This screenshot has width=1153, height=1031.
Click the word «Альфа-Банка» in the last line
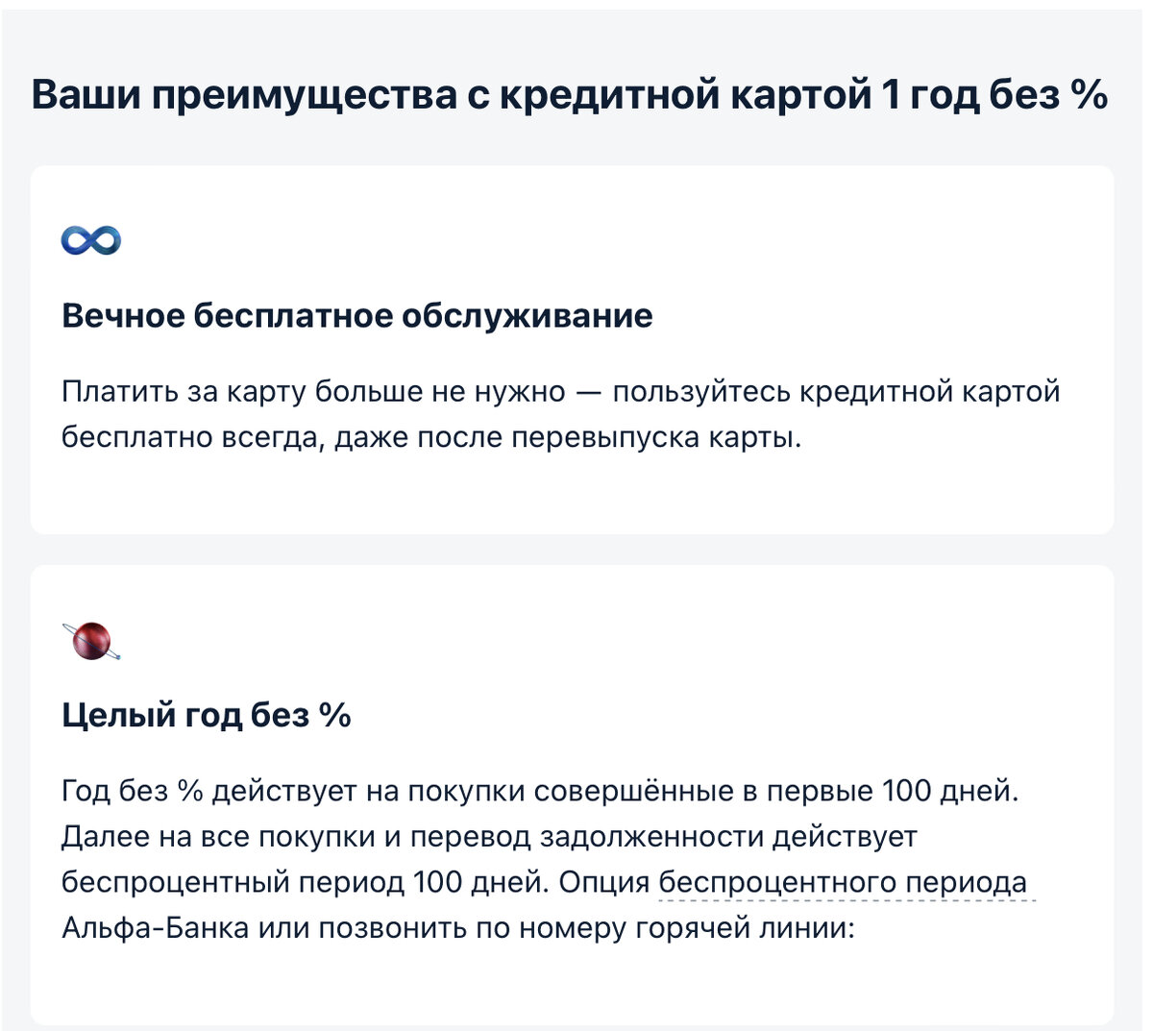coord(155,928)
